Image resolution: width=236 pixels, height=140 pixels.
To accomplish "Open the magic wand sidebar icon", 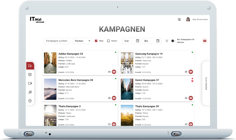I will [x=30, y=92].
